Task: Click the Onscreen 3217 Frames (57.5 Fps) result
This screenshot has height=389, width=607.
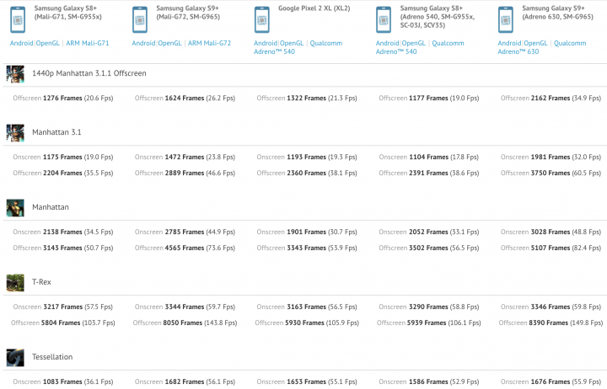Action: click(63, 307)
